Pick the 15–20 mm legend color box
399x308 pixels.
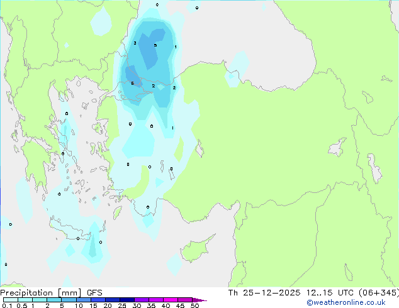[98, 300]
